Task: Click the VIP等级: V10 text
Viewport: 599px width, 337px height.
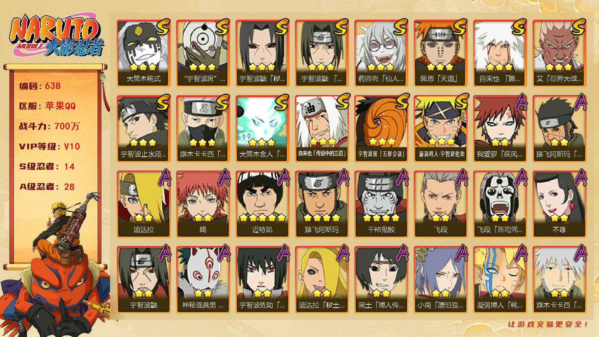Action: [49, 147]
